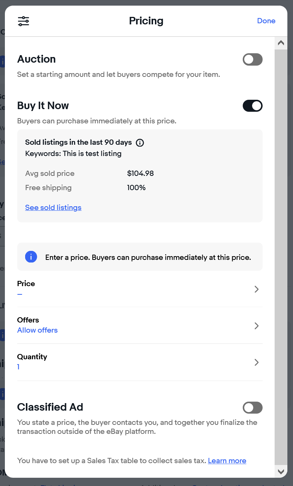Open the pricing options sliders icon
Screen dimensions: 293x486
tap(23, 21)
